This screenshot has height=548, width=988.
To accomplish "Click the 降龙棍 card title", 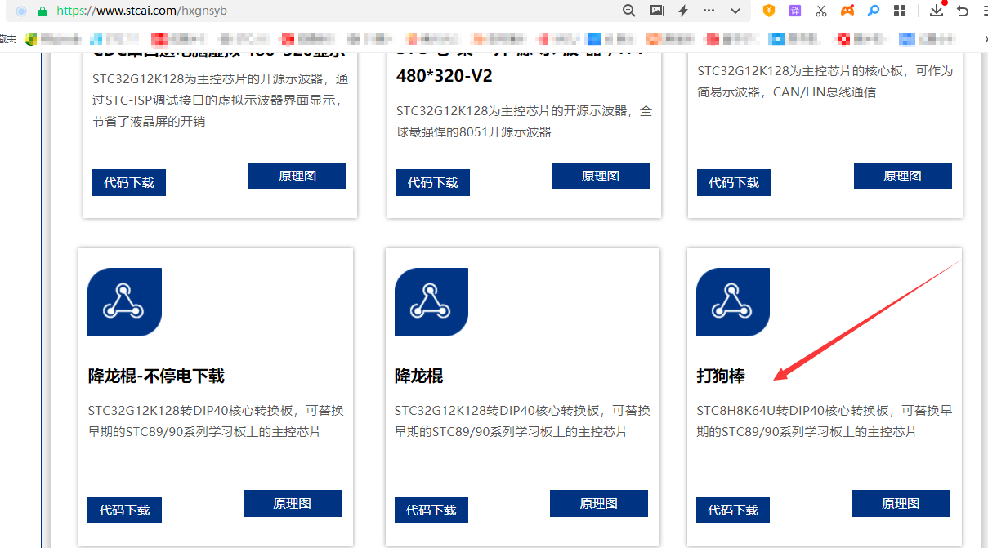I will (419, 376).
